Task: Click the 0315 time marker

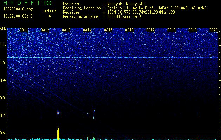Action: (x=108, y=30)
